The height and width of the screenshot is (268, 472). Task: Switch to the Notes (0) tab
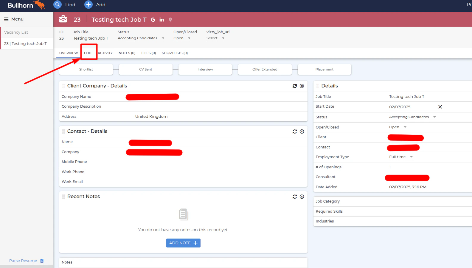127,53
